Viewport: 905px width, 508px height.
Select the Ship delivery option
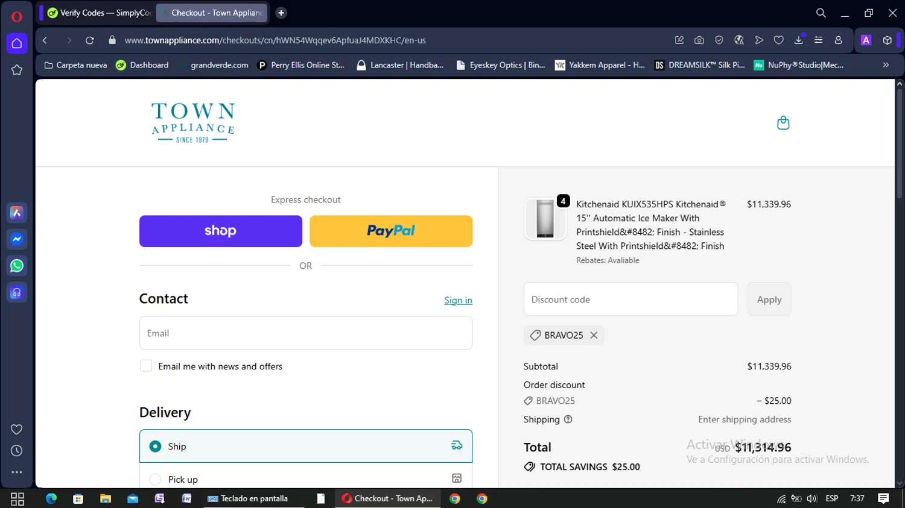[306, 446]
